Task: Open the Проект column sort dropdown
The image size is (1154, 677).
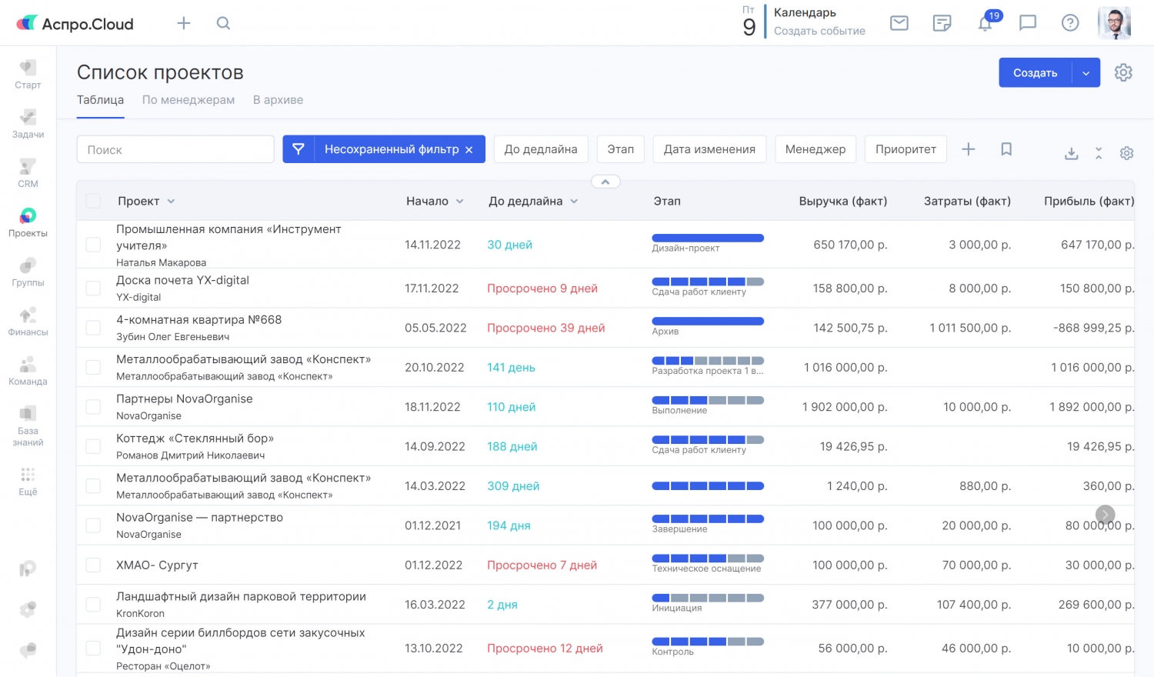Action: coord(171,202)
